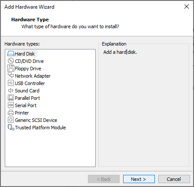Screen dimensions: 194x187
Task: Click the Trusted Platform Module chip icon
Action: point(11,128)
